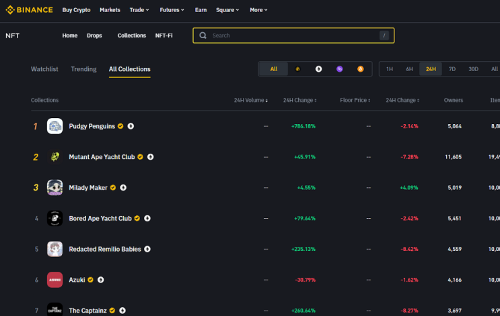The height and width of the screenshot is (316, 500).
Task: Click Milady Maker Ethereum icon
Action: [x=123, y=188]
